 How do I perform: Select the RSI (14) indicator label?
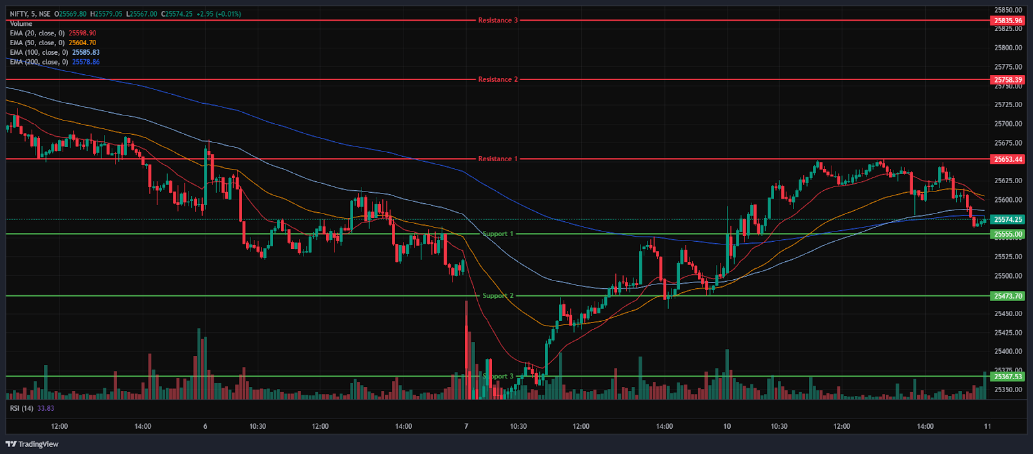(21, 408)
